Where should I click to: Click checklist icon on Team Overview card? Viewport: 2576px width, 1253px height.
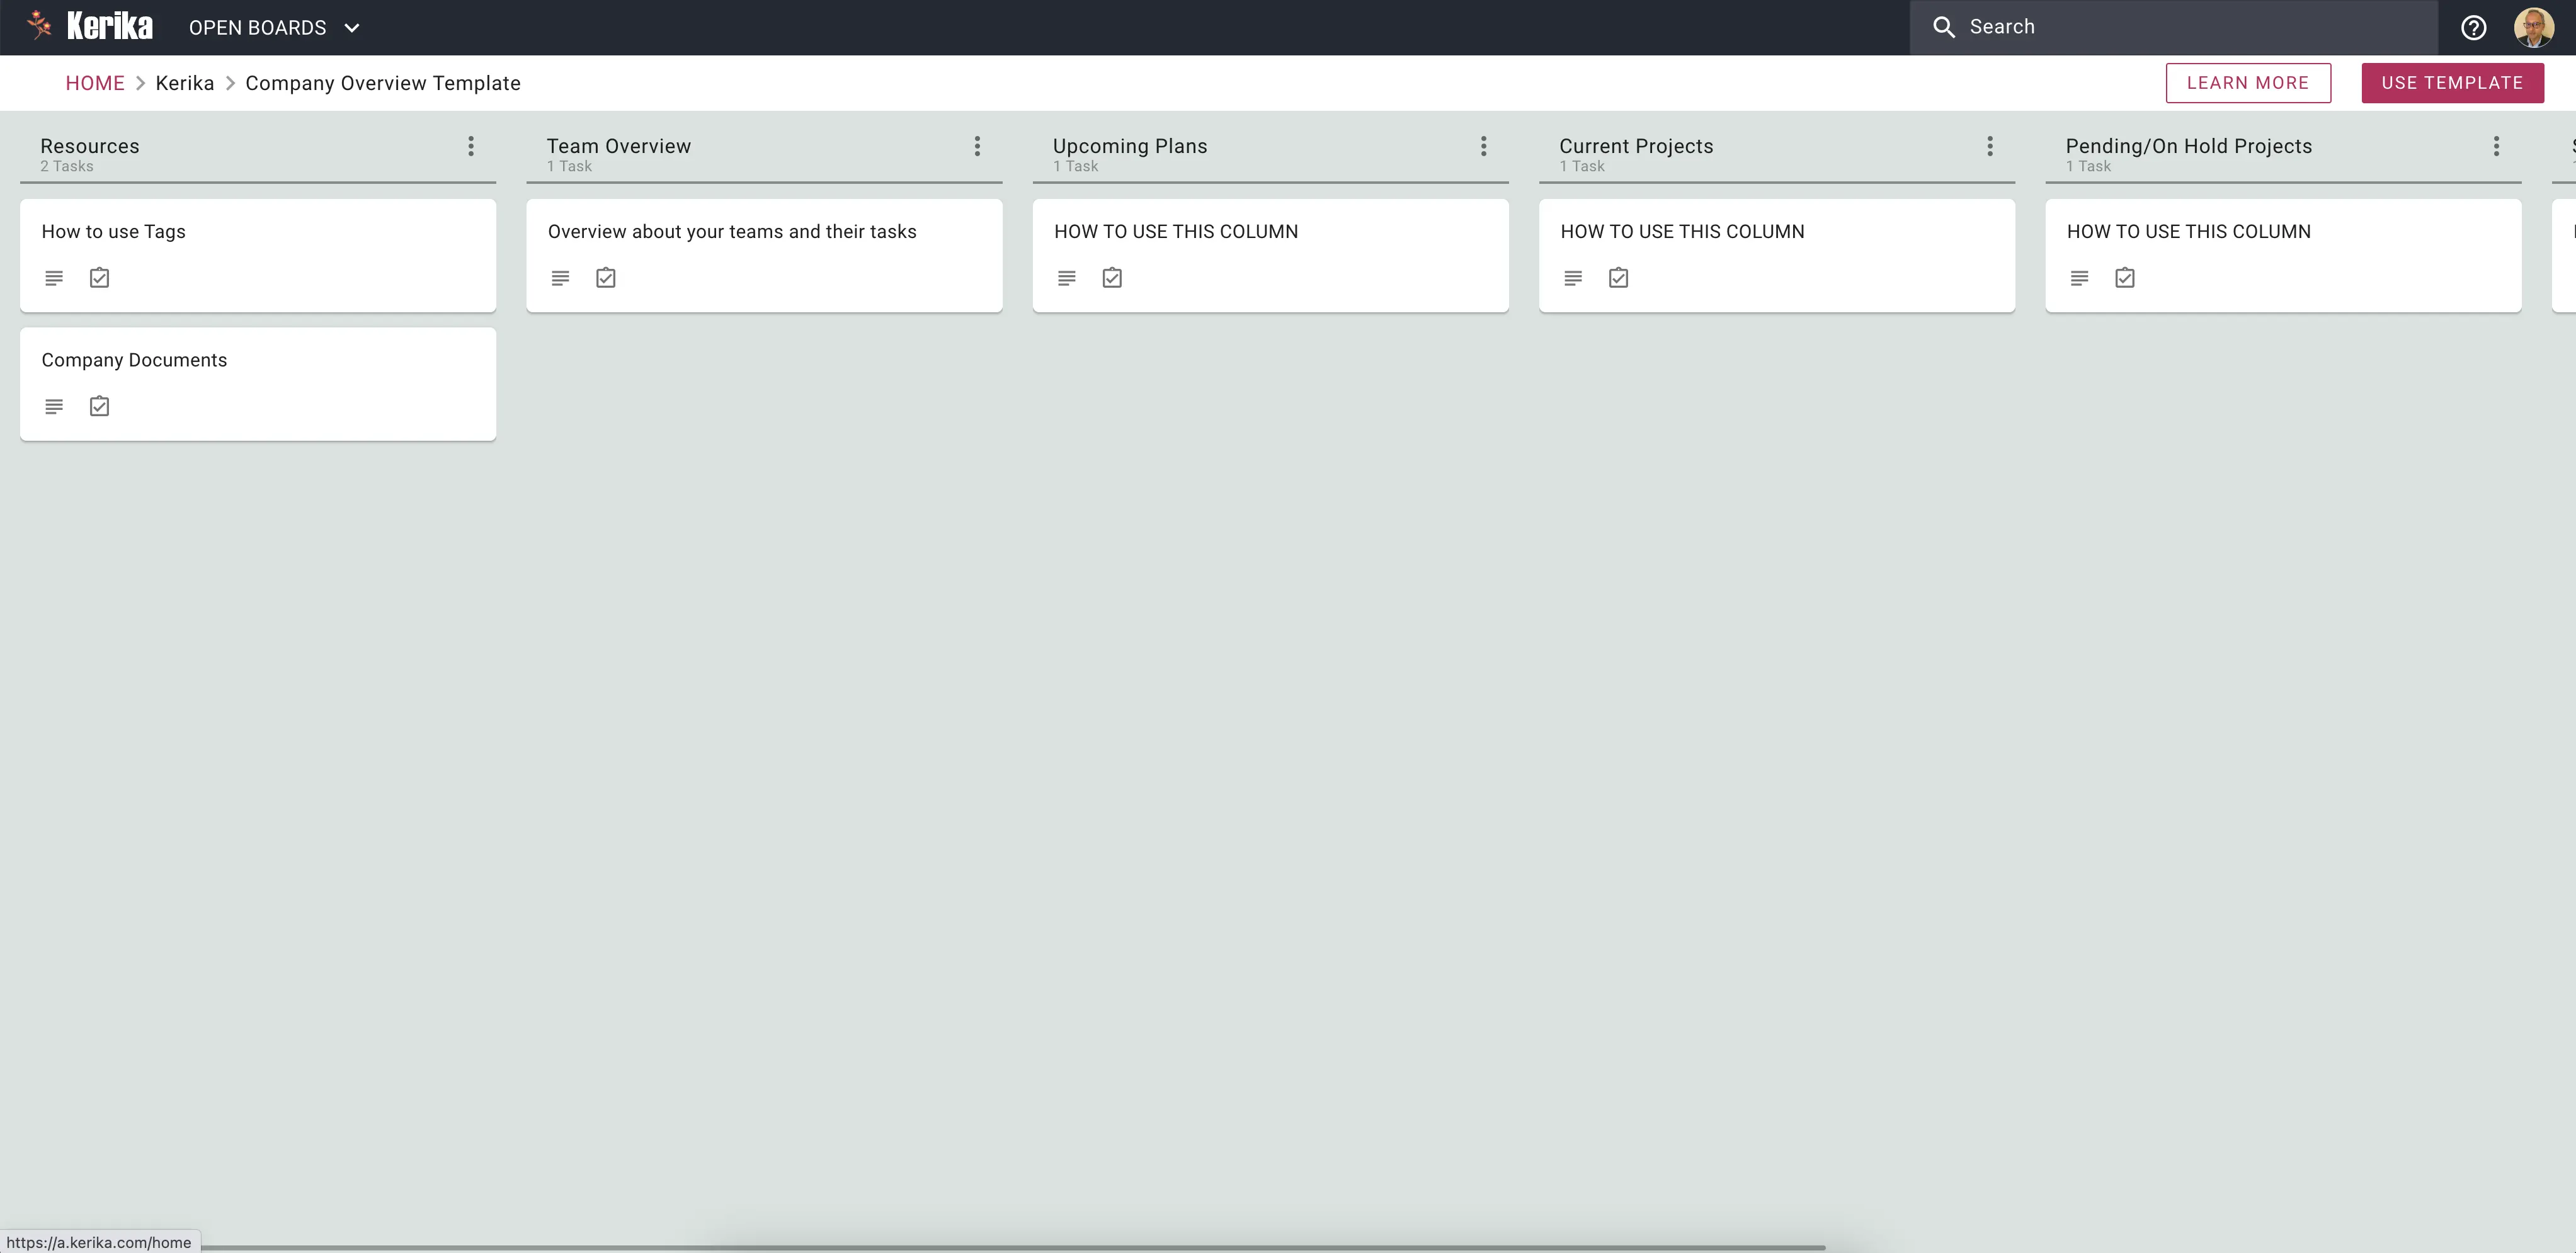605,278
